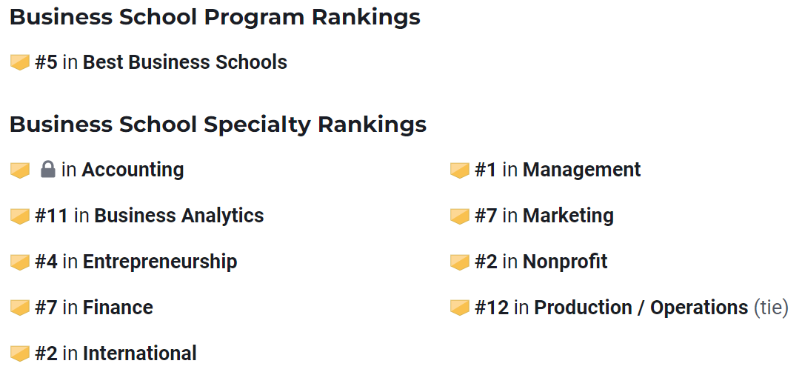Click the lock icon beside Accounting
The width and height of the screenshot is (802, 375).
(x=47, y=169)
